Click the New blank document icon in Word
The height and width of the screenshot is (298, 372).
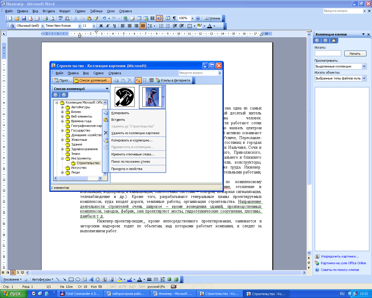[x=10, y=18]
